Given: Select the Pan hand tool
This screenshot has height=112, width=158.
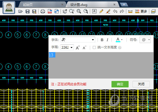Looking at the screenshot, I should click(x=65, y=11).
